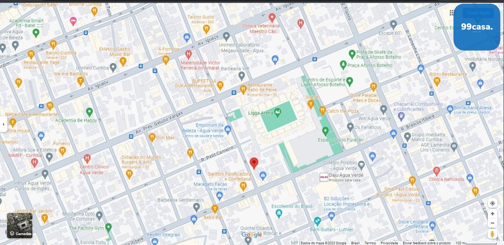Open Maragato Facas shop marker
Screen dimensions: 504x245
pos(220,196)
